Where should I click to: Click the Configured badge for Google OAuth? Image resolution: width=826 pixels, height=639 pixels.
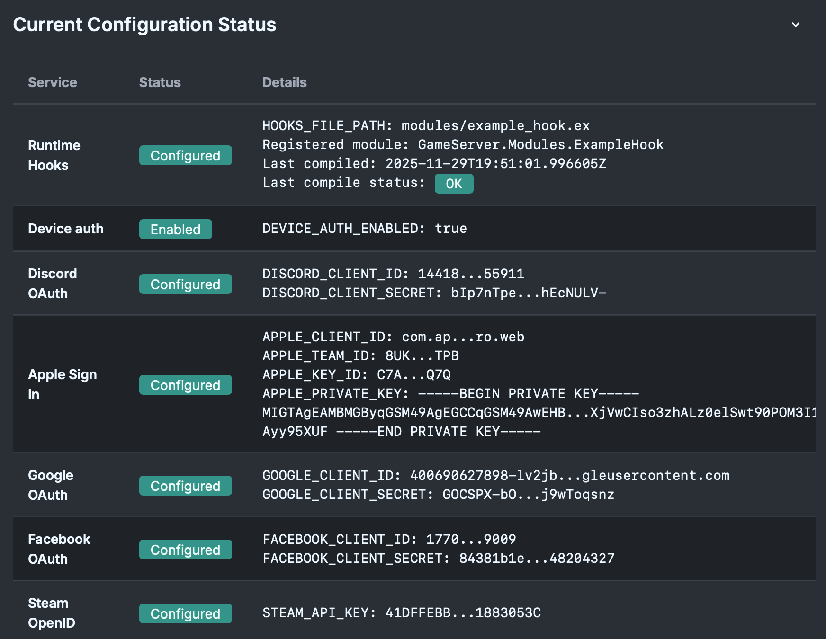[x=185, y=486]
